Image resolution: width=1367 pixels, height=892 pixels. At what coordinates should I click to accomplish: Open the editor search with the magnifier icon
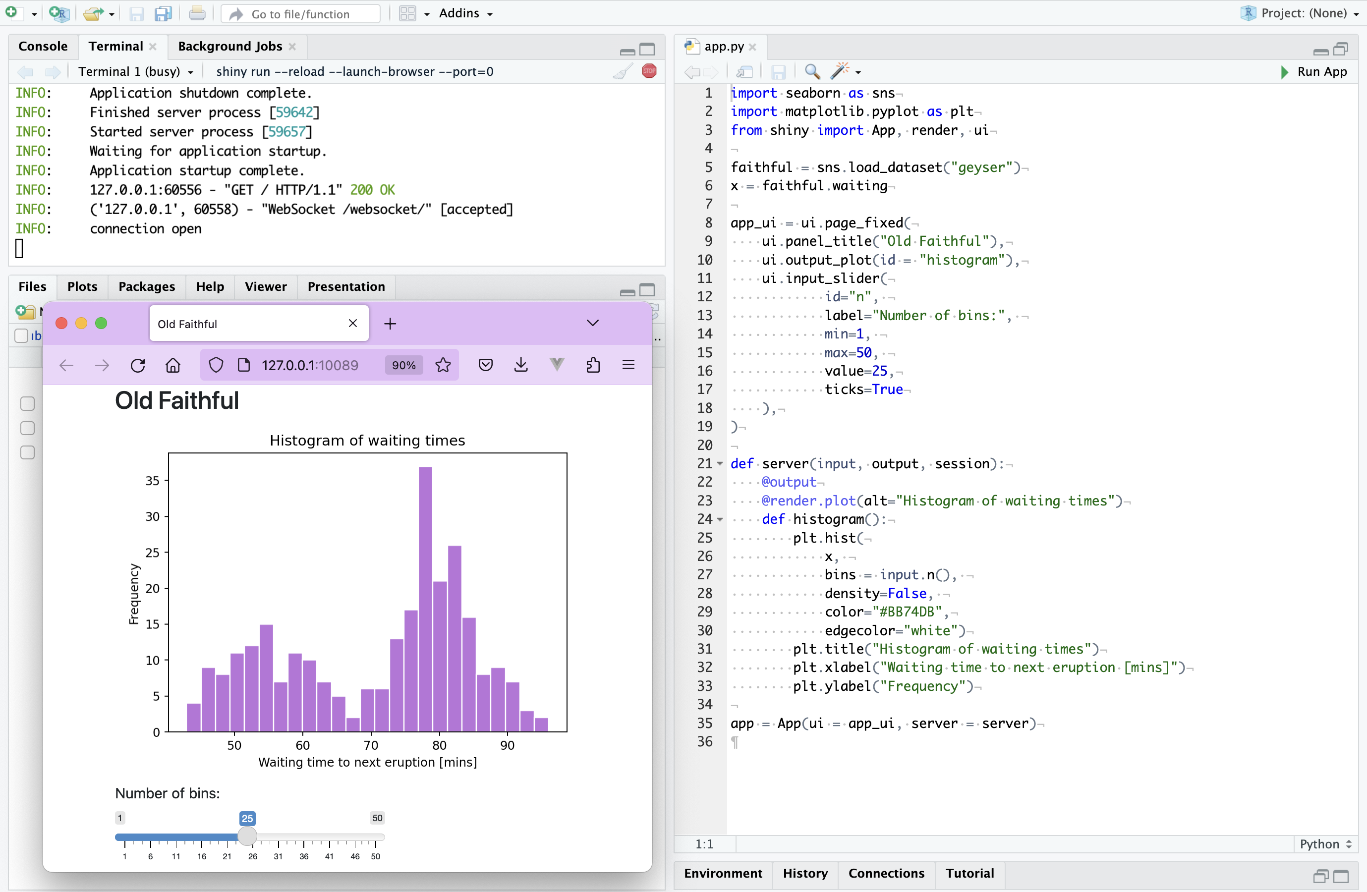(812, 71)
